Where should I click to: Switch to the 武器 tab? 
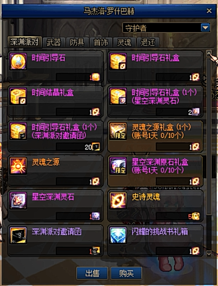(54, 42)
